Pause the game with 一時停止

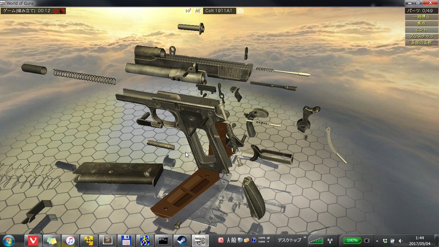421,17
